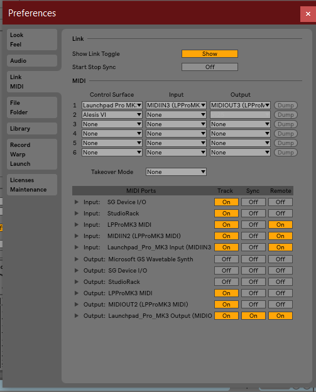This screenshot has width=316, height=392.
Task: Expand the Output Launchpad_Pro_MK3 Output row
Action: [77, 316]
